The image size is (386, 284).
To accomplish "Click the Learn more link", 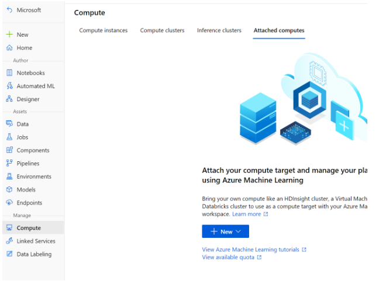I will tap(246, 214).
